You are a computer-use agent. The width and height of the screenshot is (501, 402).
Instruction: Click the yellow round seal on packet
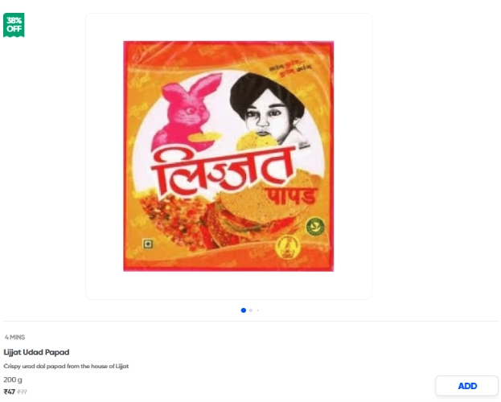(x=288, y=248)
